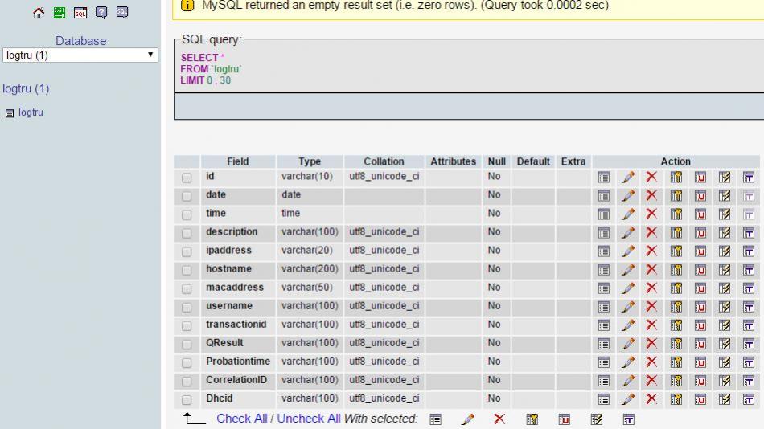Click the Field column header
Viewport: 764px width, 429px height.
238,161
